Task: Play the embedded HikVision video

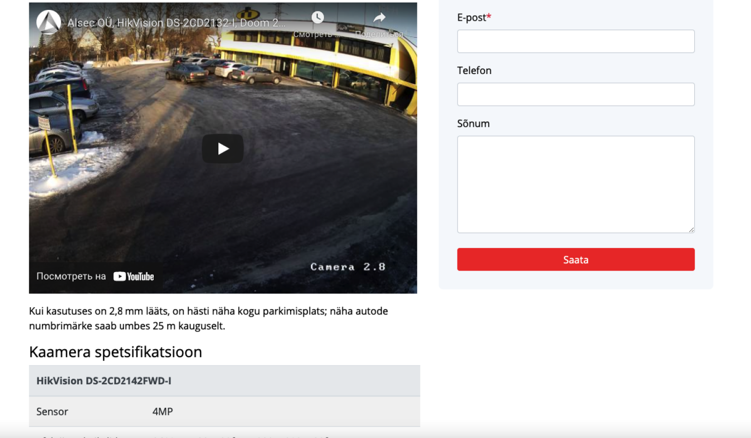Action: pos(223,149)
